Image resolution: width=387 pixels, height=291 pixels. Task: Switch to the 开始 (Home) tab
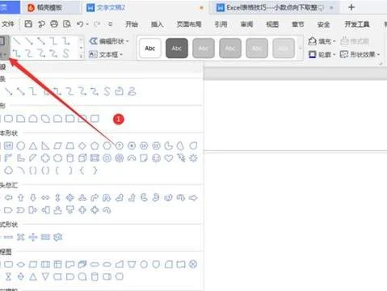pyautogui.click(x=132, y=24)
